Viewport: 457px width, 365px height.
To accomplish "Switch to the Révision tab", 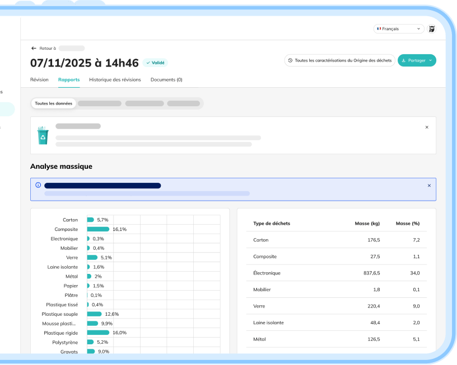I will click(39, 80).
